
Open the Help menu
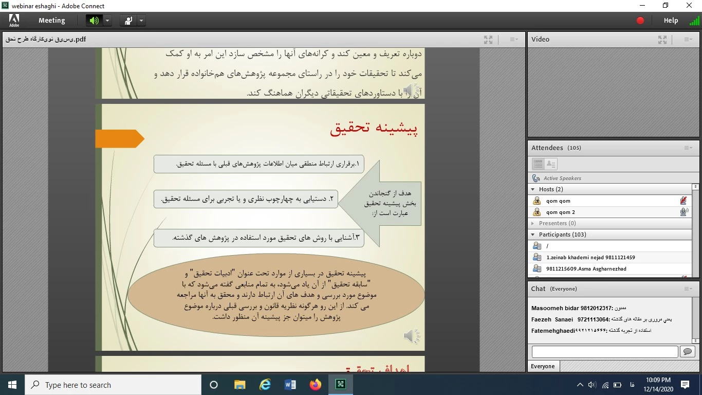coord(671,21)
